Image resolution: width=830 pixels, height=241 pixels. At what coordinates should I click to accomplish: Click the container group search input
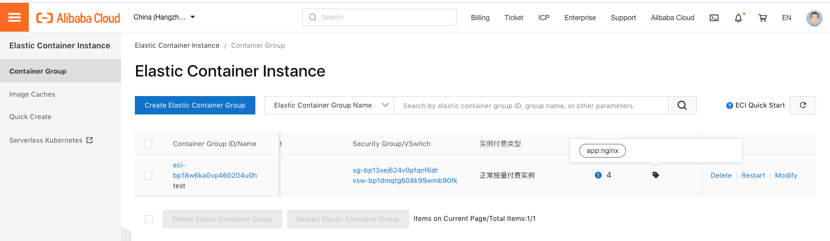tap(531, 105)
